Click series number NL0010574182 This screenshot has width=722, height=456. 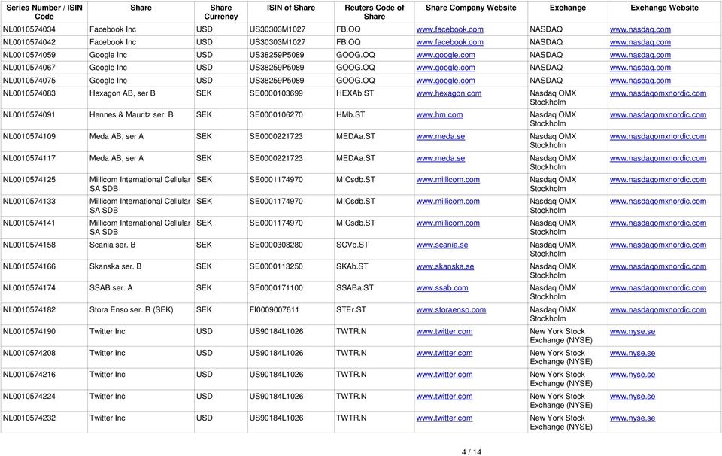coord(29,310)
